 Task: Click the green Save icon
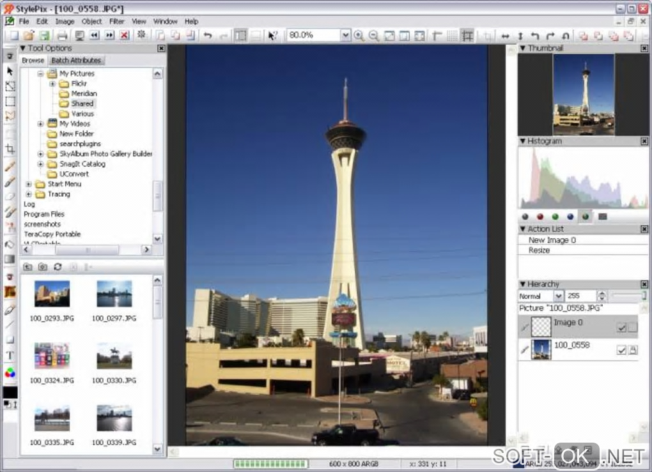pos(45,36)
